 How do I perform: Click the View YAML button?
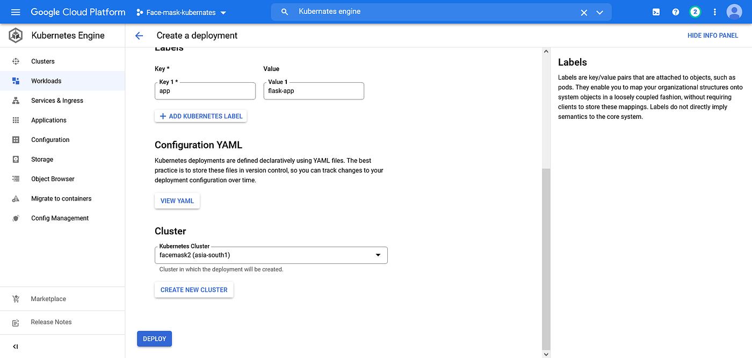(x=177, y=201)
